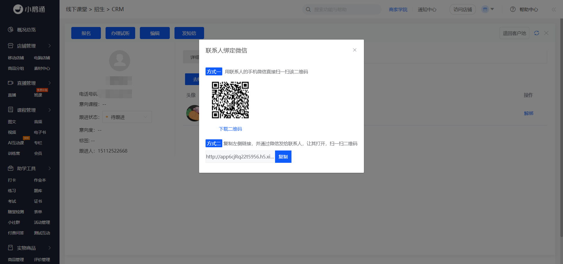
Task: Open 直播 menu item
Action: pyautogui.click(x=12, y=95)
